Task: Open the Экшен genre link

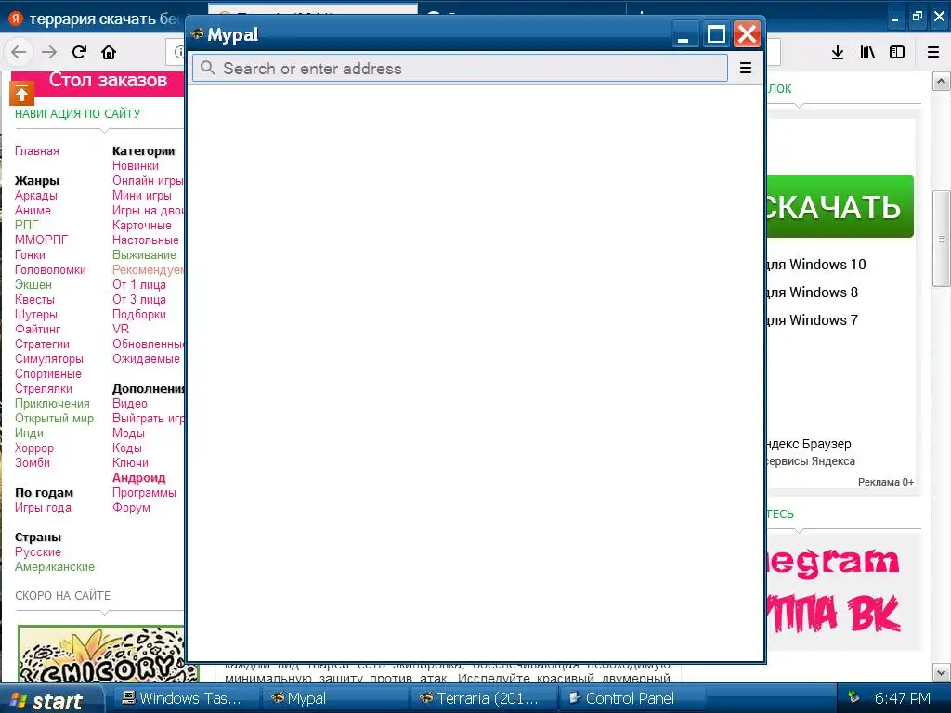Action: [x=33, y=284]
